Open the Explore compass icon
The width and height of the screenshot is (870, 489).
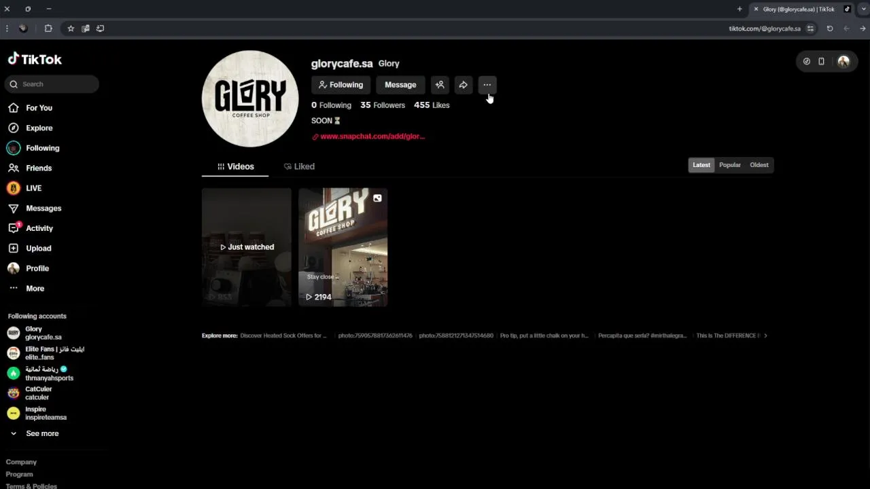click(13, 128)
